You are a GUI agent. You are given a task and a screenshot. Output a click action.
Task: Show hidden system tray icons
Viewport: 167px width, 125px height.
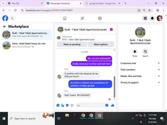coord(133,118)
